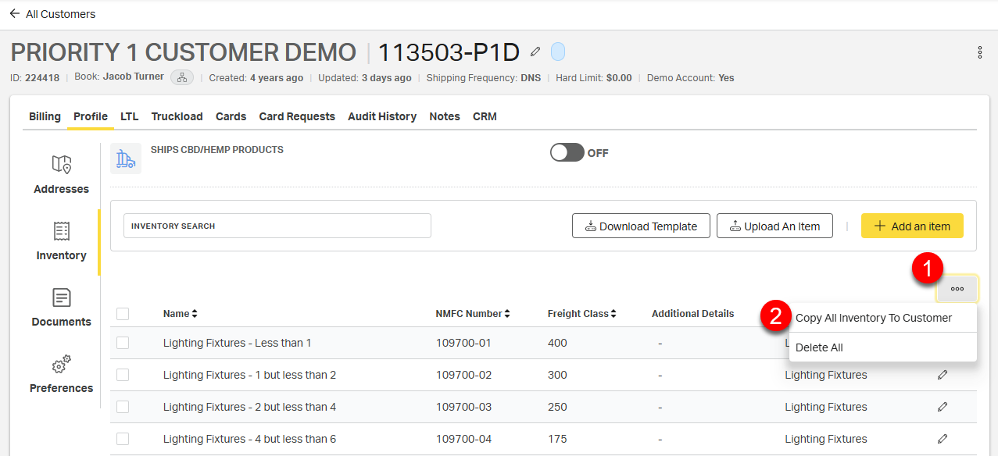The height and width of the screenshot is (456, 998).
Task: Select Copy All Inventory To Customer
Action: (x=873, y=318)
